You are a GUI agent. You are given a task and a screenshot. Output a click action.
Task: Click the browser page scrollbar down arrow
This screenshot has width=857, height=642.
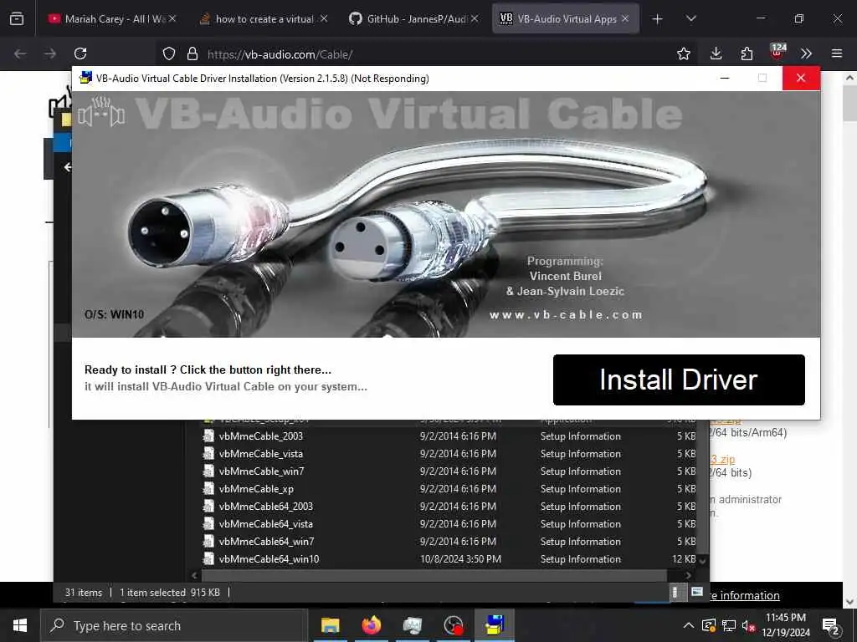849,602
